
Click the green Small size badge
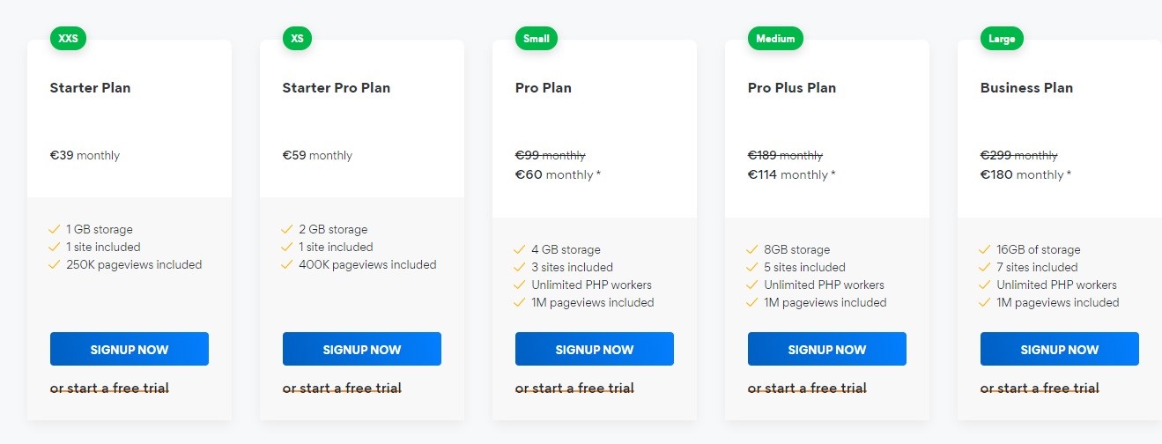(x=537, y=39)
